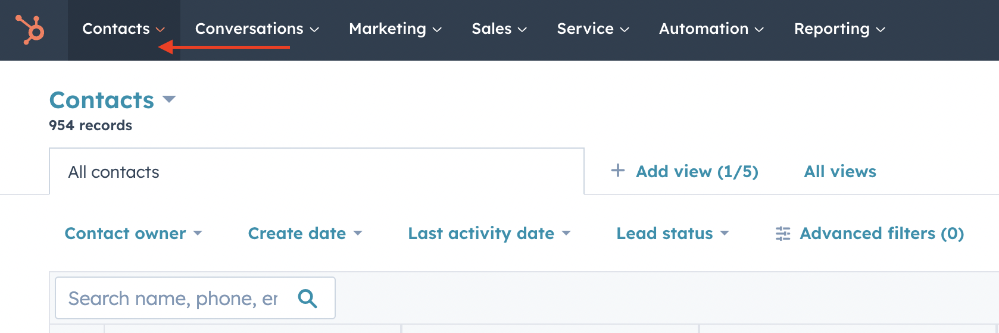Expand the Contacts heading dropdown arrow
Screen dimensions: 999x333
[169, 99]
